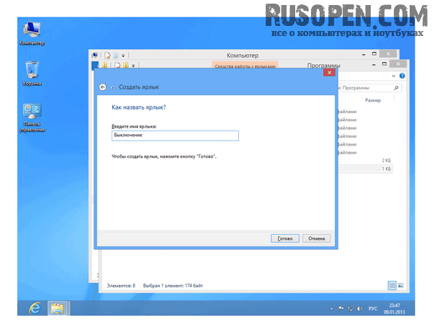Click the network icon in system tray

350,308
